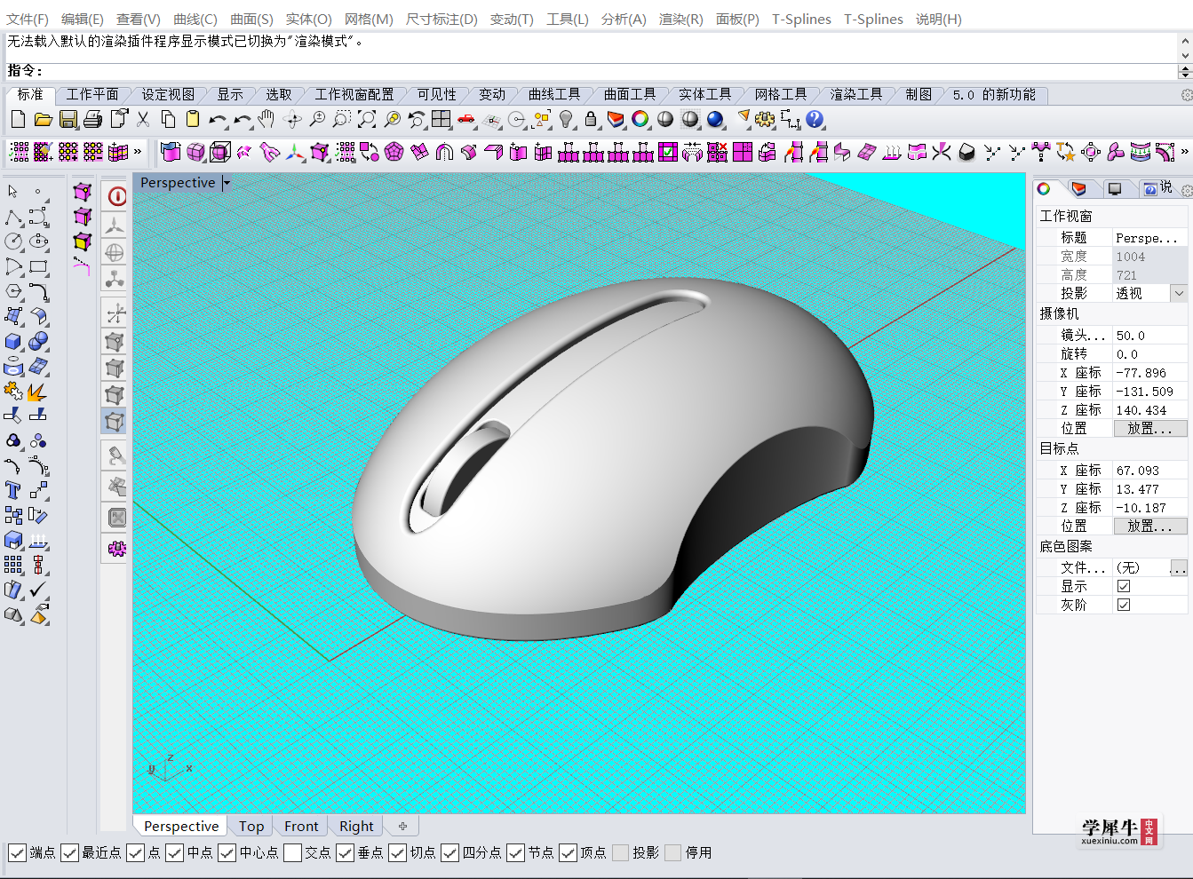The height and width of the screenshot is (879, 1193).
Task: Switch to the Right viewport tab
Action: (x=356, y=826)
